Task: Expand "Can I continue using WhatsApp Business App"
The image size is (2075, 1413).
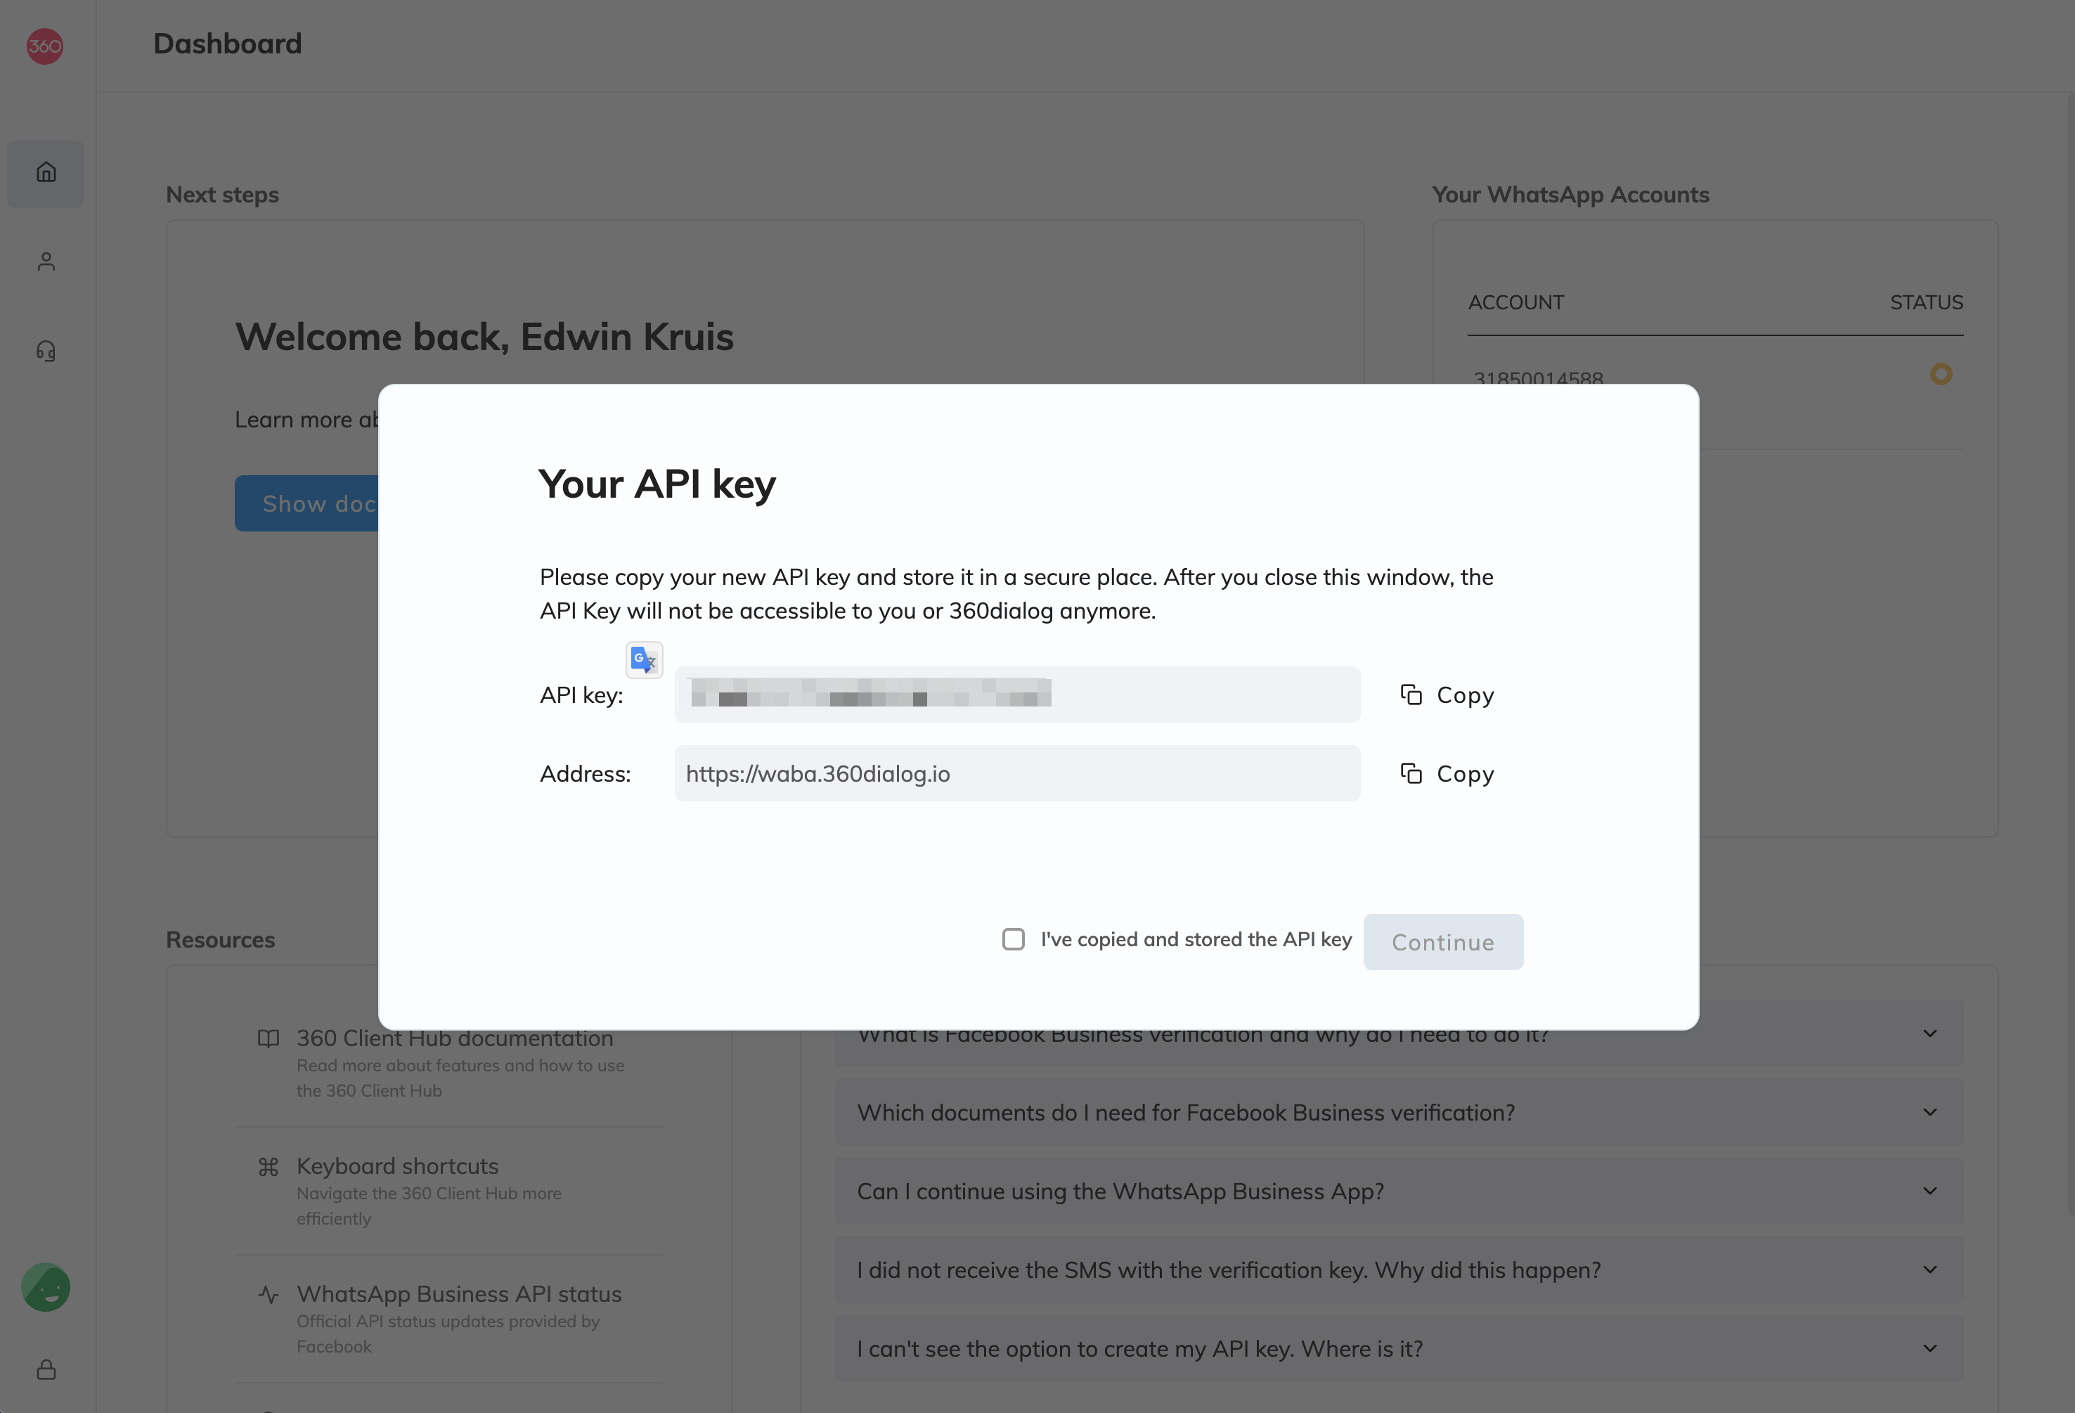Action: [x=1398, y=1191]
